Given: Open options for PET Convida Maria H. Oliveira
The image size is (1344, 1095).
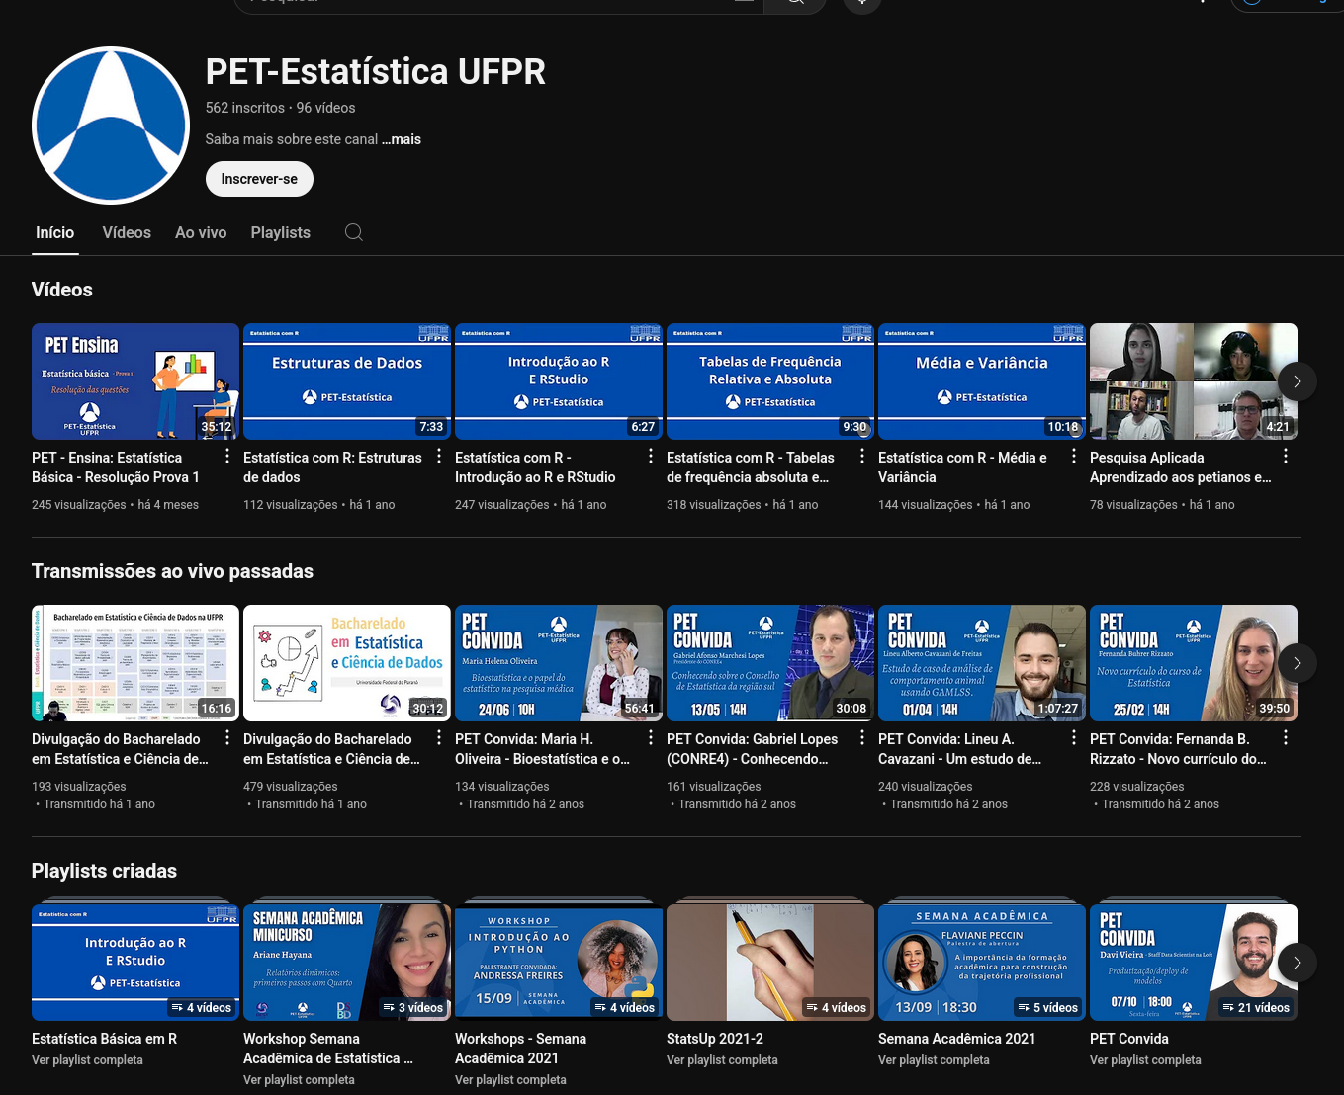Looking at the screenshot, I should coord(651,738).
